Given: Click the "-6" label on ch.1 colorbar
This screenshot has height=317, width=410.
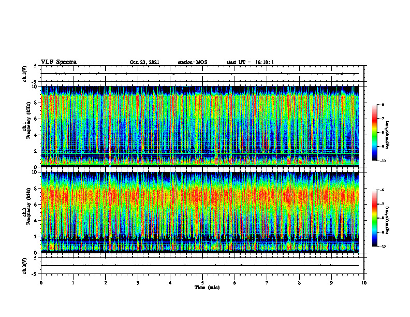Looking at the screenshot, I should (x=383, y=105).
